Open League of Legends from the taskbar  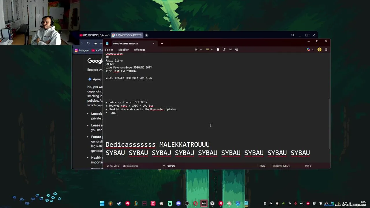[x=136, y=203]
